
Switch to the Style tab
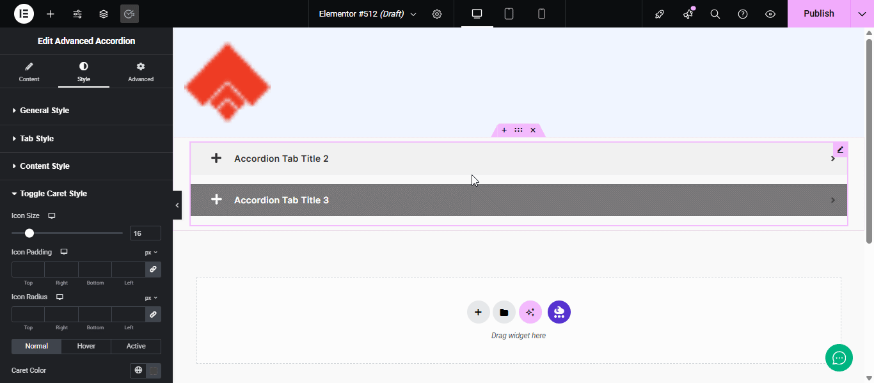[x=84, y=72]
